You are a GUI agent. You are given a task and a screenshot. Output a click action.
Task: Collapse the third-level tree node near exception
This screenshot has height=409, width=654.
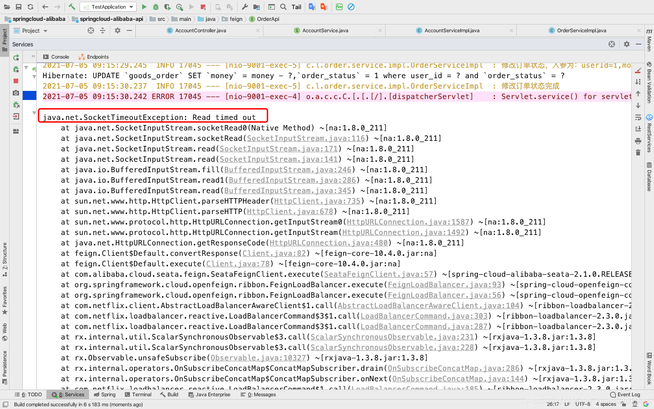tap(34, 113)
